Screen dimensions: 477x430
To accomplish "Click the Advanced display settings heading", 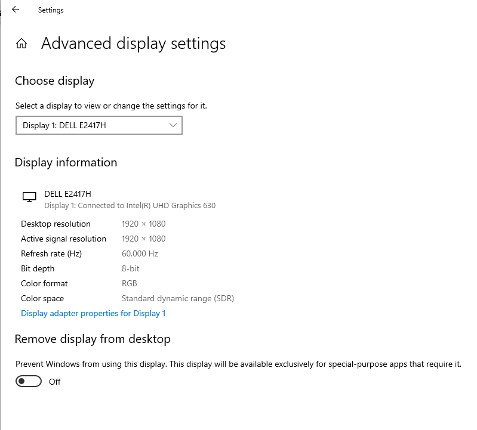I will click(134, 44).
